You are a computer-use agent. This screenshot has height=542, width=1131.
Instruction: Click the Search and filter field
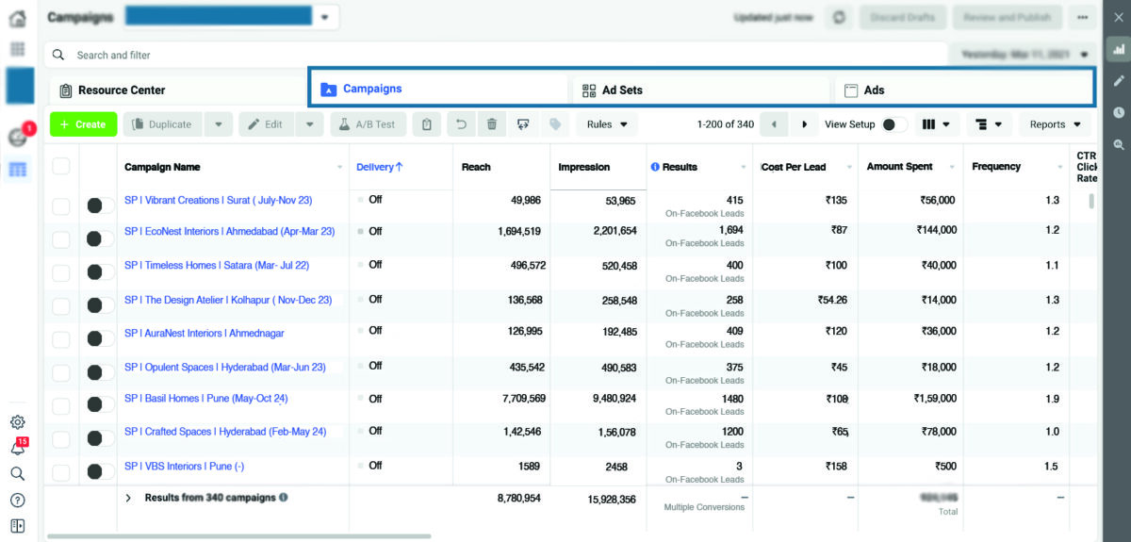pyautogui.click(x=497, y=55)
